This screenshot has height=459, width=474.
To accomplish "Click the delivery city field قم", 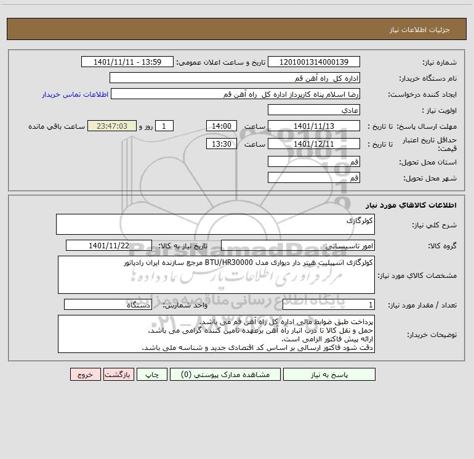I will (x=314, y=177).
